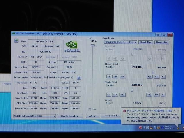Click the GPU screenshot icon beside Name field
Viewport: 184px width, 138px height.
16,41
